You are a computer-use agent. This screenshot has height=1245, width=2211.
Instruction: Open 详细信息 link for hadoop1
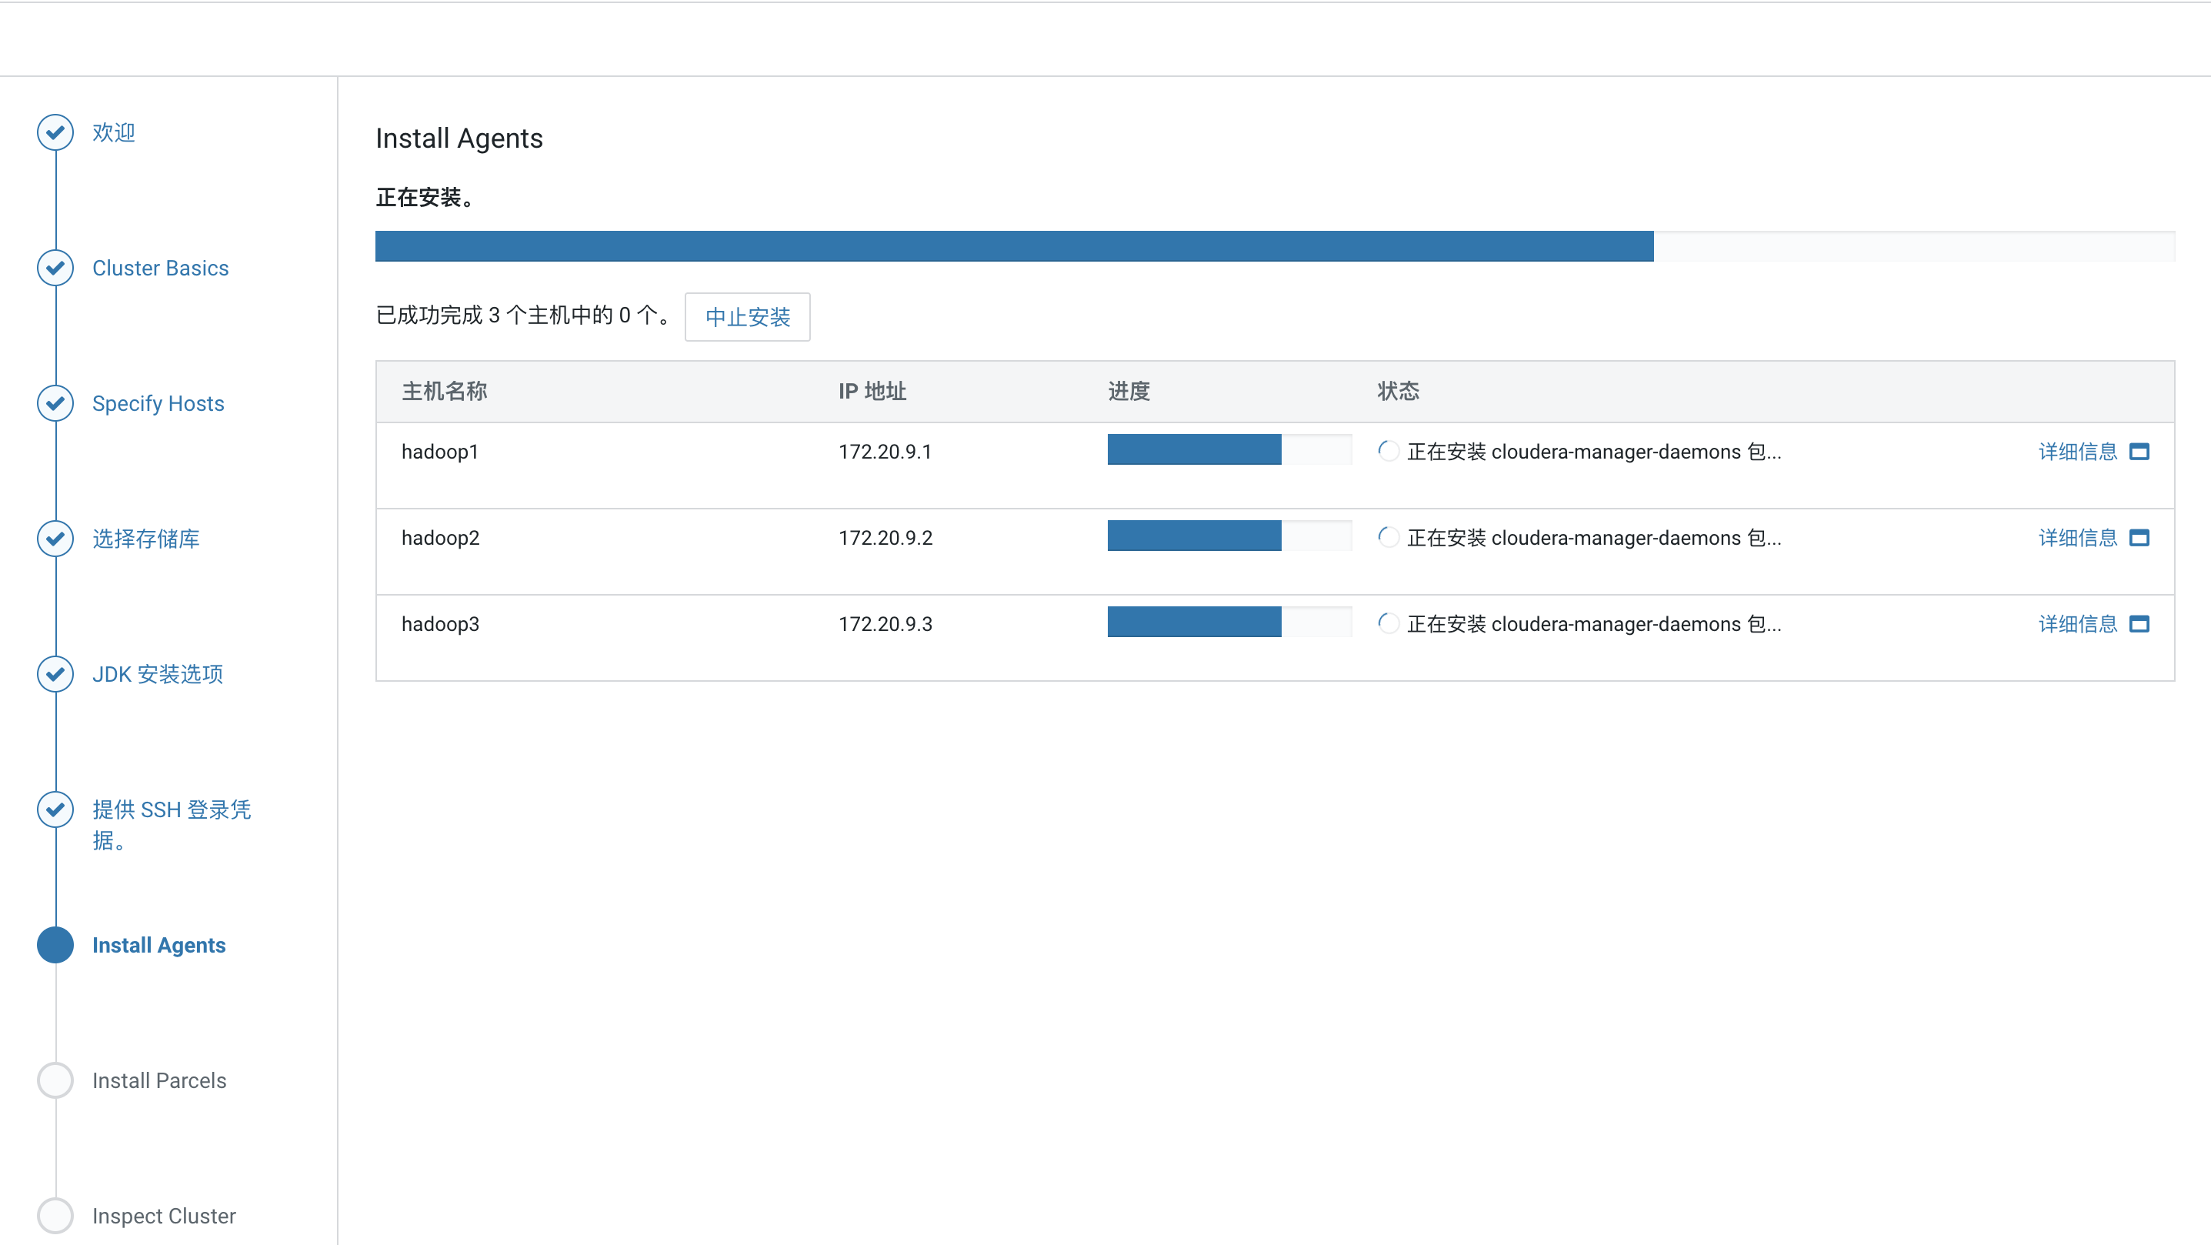pos(2077,452)
